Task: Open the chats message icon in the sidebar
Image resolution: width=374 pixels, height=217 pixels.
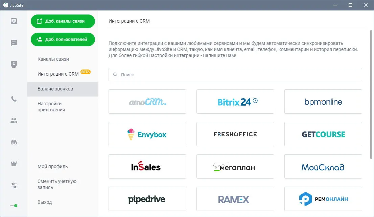Action: (x=14, y=43)
